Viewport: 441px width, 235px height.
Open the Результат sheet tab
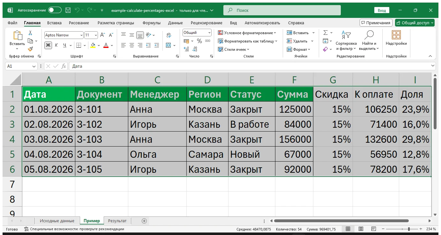tap(117, 221)
